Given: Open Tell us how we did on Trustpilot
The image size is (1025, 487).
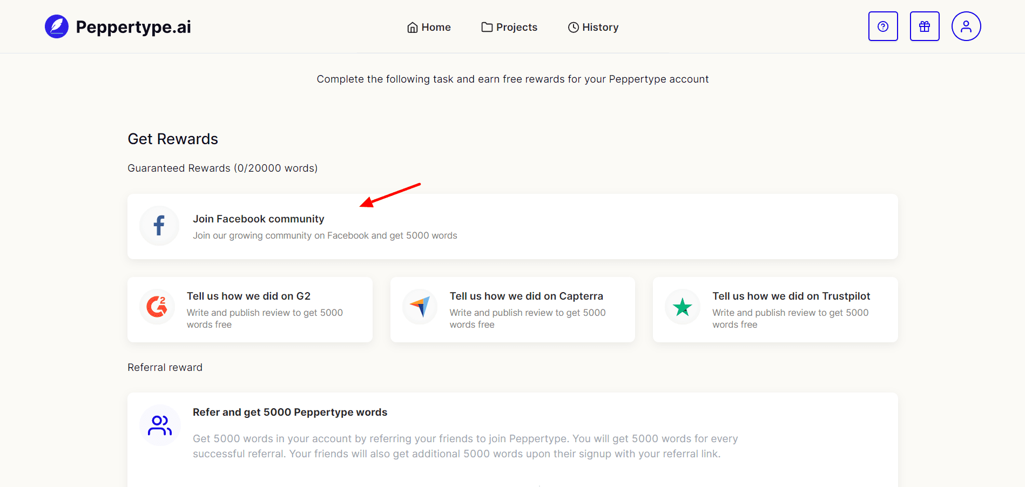Looking at the screenshot, I should click(x=791, y=296).
